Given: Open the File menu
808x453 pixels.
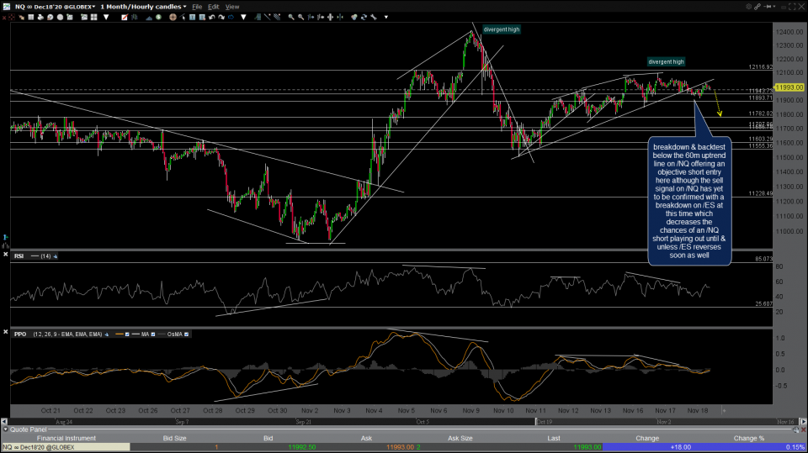Looking at the screenshot, I should [197, 7].
